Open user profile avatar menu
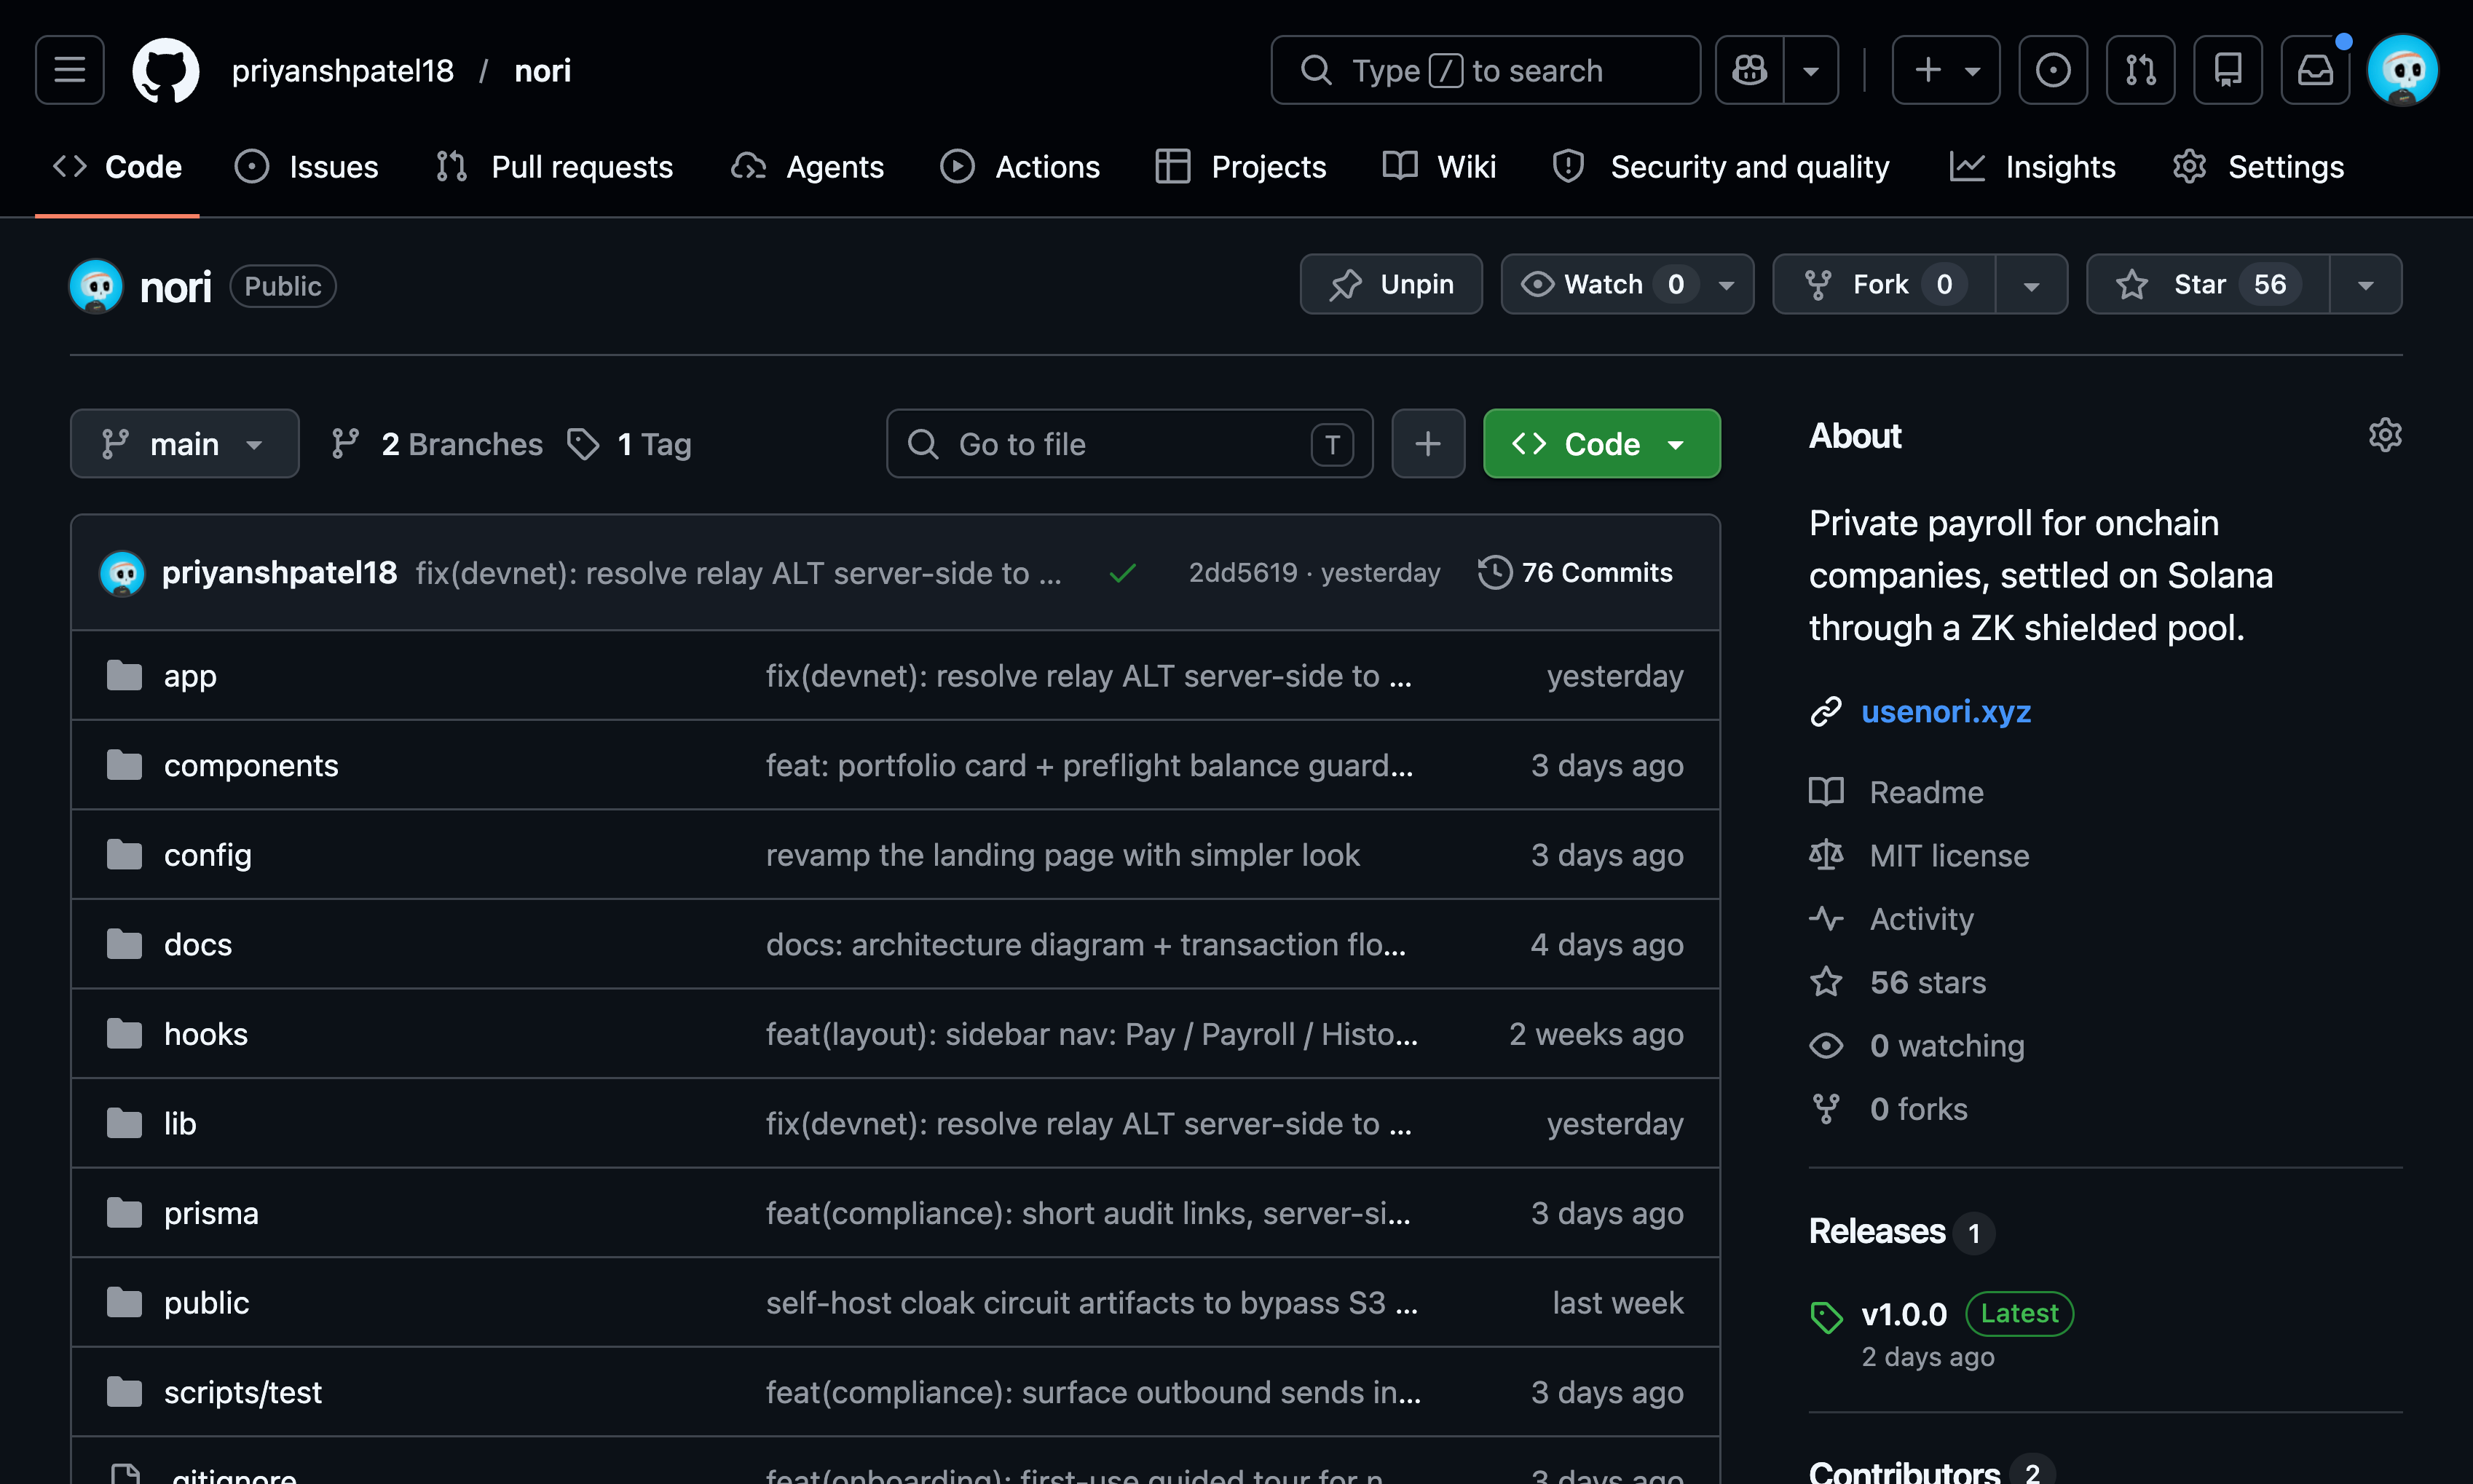This screenshot has height=1484, width=2473. 2403,70
